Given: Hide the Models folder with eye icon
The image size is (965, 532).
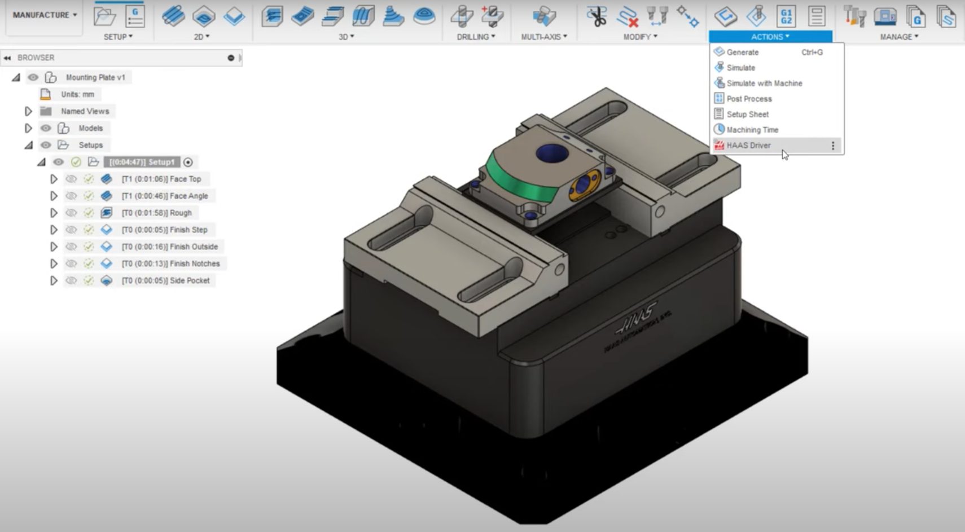Looking at the screenshot, I should [46, 128].
